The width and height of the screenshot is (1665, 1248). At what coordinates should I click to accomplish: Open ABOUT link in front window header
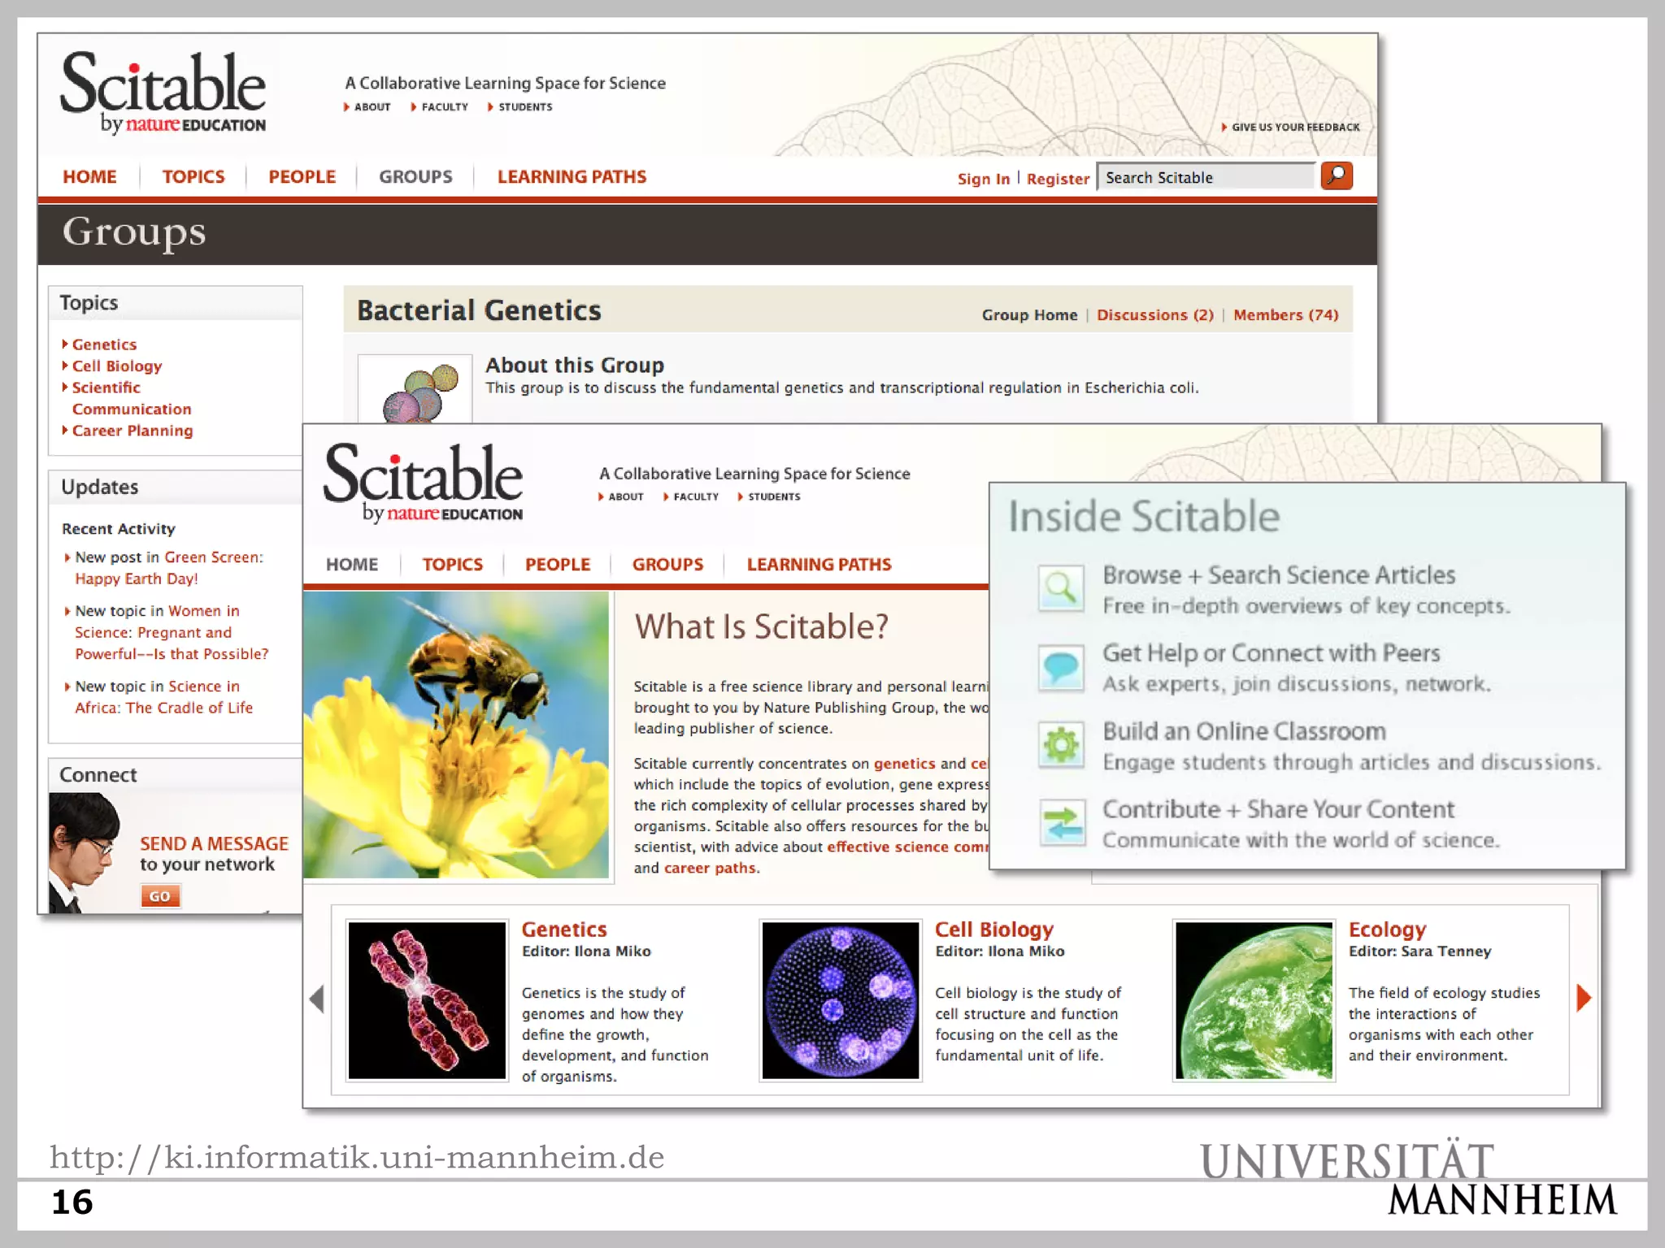coord(621,496)
